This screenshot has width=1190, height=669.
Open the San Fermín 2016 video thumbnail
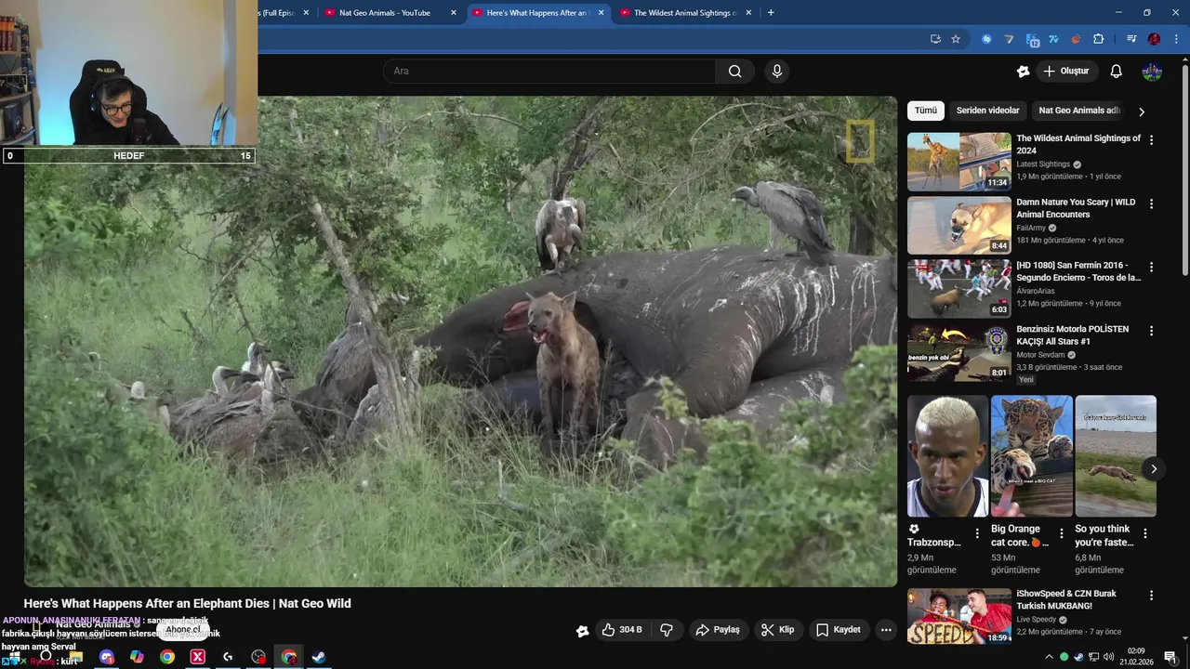(959, 289)
